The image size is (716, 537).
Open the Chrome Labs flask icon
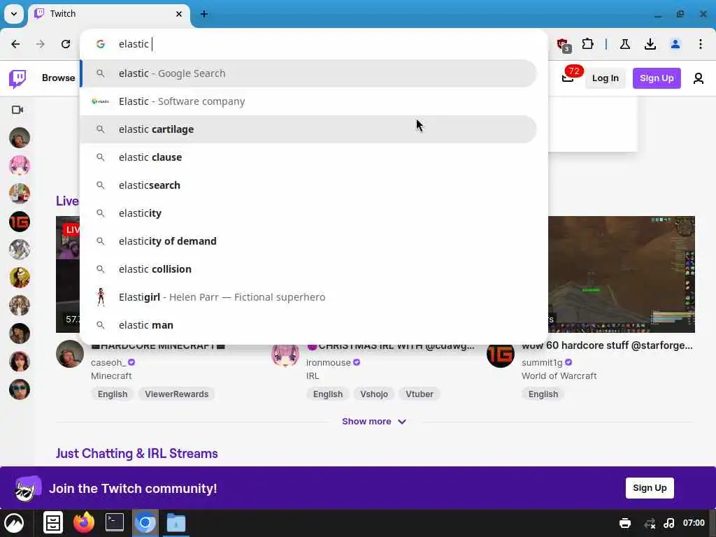[x=625, y=44]
